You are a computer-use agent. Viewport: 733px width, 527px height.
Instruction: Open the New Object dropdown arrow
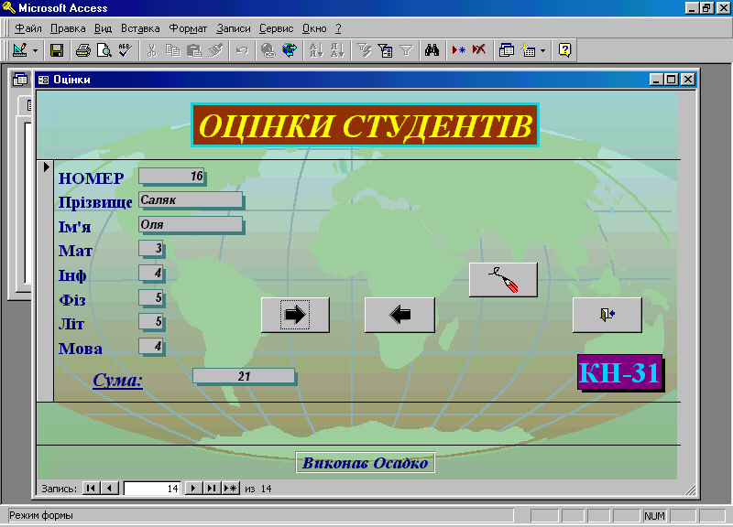[x=542, y=50]
